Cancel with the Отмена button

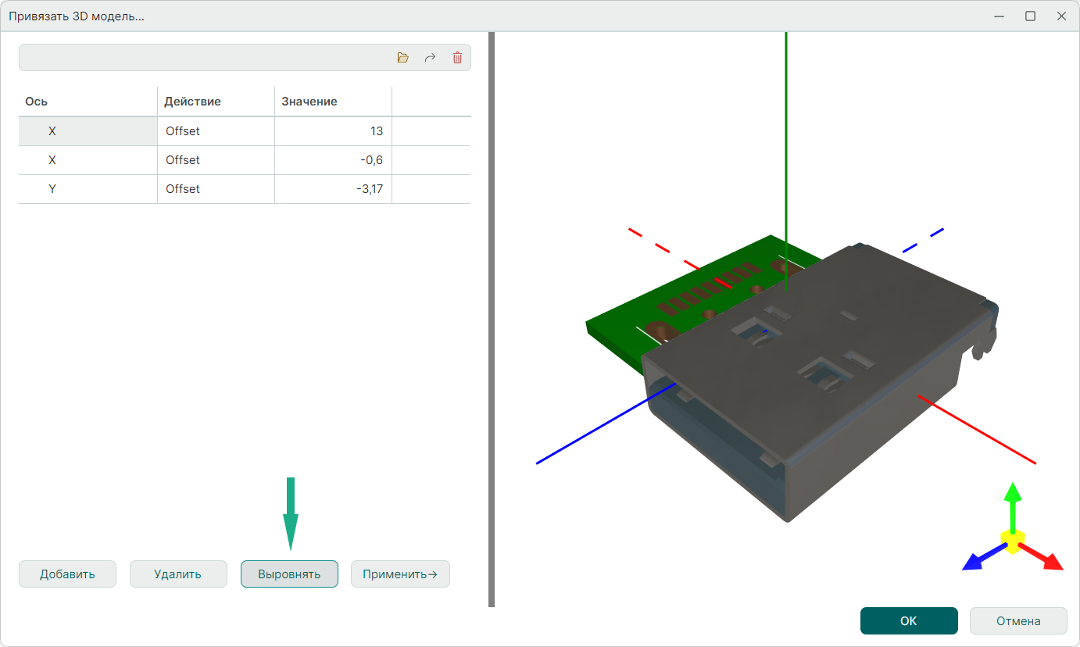point(1017,621)
